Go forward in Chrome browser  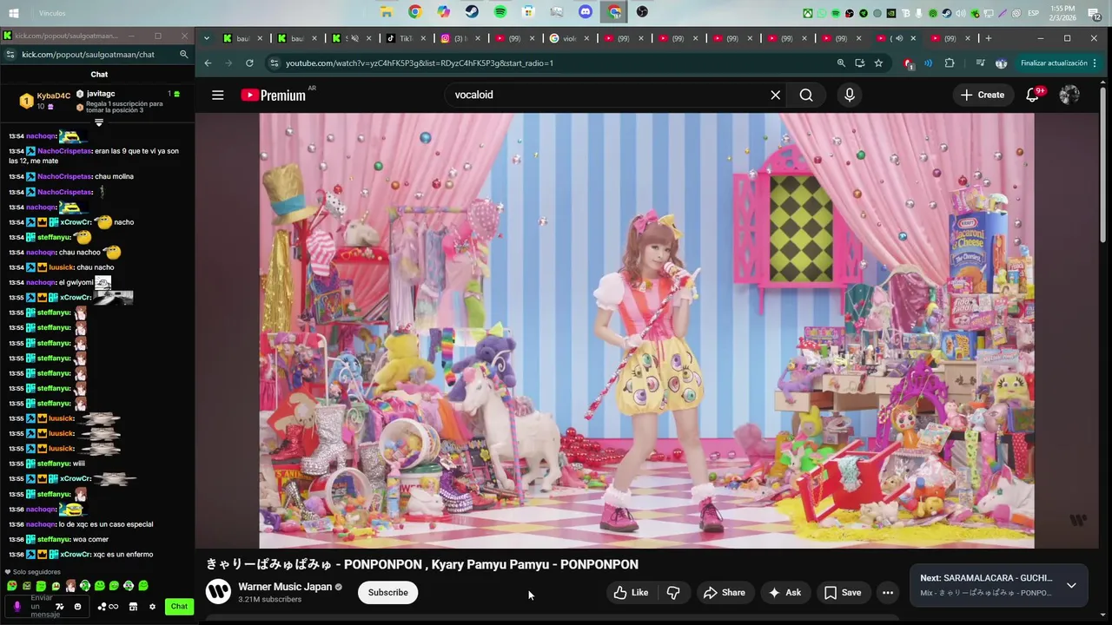(228, 63)
